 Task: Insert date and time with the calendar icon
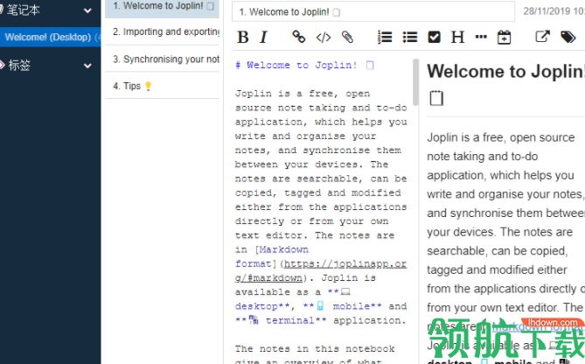pyautogui.click(x=504, y=37)
